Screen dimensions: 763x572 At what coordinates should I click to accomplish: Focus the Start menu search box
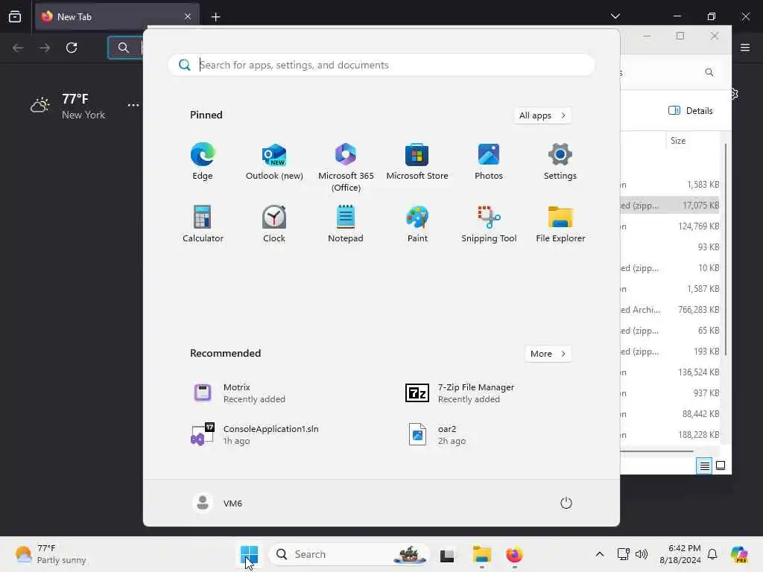(381, 65)
